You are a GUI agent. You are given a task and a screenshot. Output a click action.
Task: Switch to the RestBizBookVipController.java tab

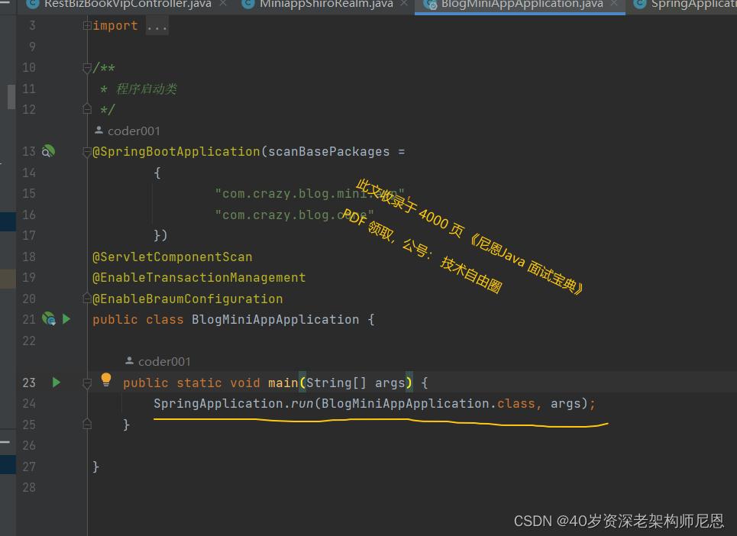click(127, 4)
